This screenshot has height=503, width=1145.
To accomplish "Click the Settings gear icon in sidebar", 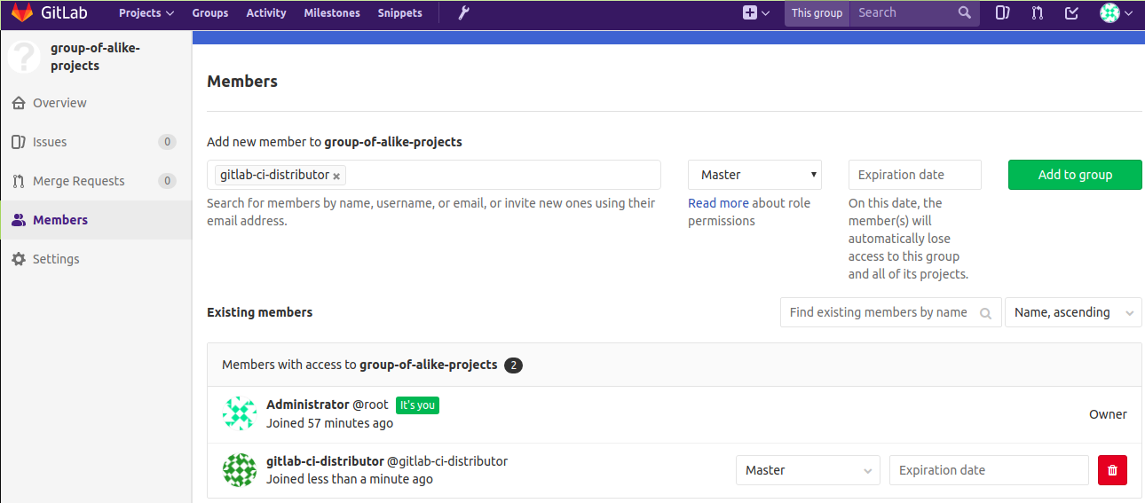I will [x=19, y=259].
